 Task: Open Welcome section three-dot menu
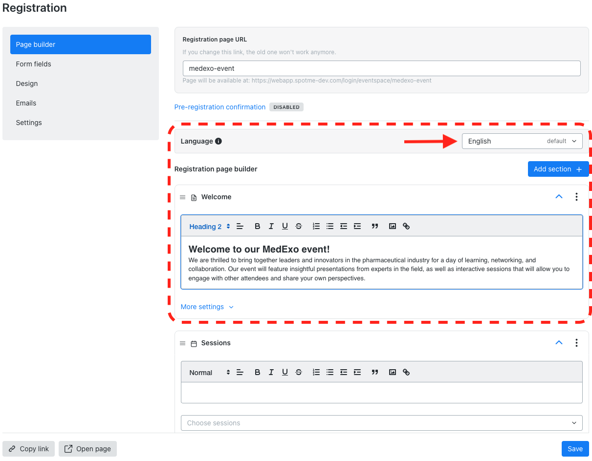pos(576,197)
